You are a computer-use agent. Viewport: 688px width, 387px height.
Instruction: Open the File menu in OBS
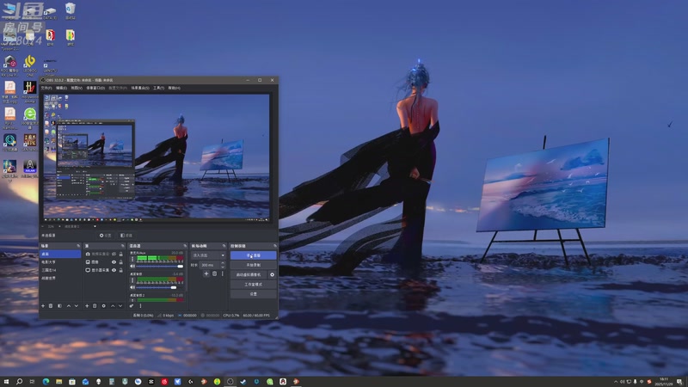pyautogui.click(x=46, y=88)
